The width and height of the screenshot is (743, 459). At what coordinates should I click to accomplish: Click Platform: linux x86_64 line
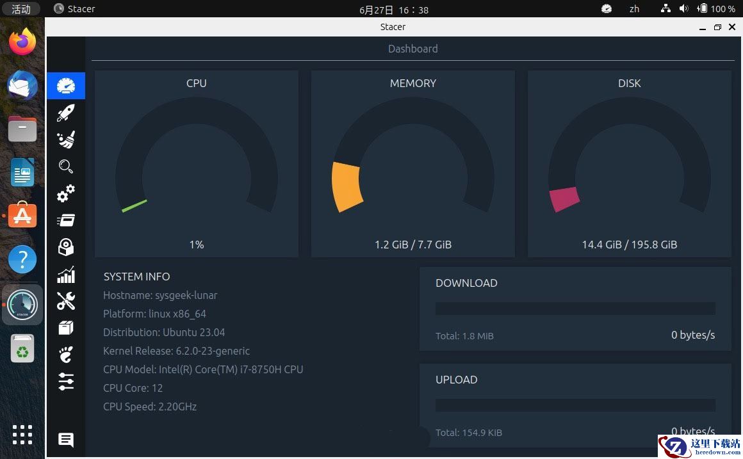click(x=154, y=314)
